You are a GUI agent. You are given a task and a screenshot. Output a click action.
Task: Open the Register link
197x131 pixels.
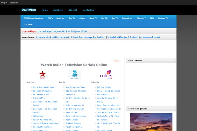(14, 3)
